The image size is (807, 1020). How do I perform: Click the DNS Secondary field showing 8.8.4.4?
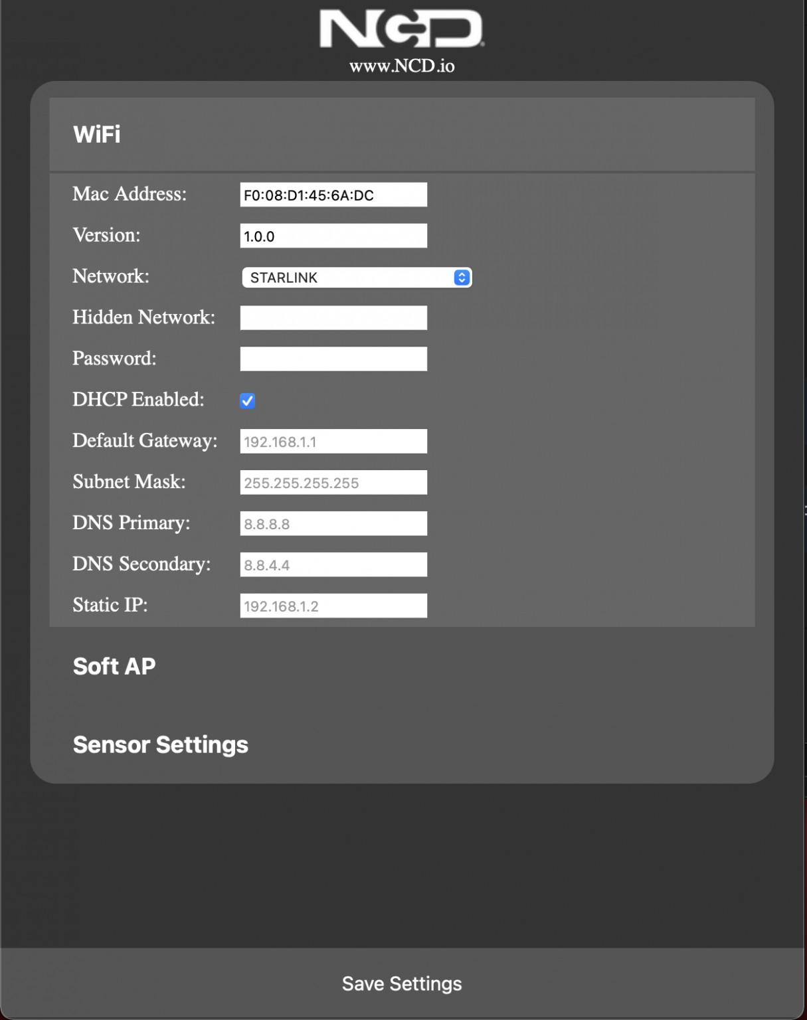(x=333, y=564)
